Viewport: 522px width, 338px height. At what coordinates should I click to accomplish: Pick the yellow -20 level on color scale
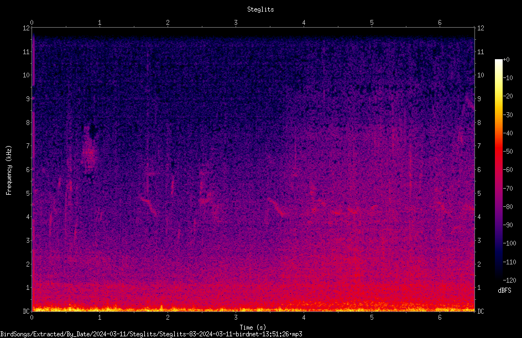pyautogui.click(x=498, y=96)
